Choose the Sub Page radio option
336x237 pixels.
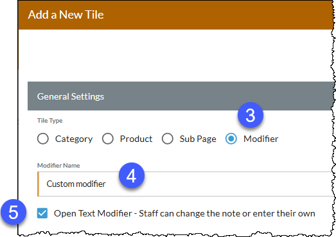click(167, 139)
